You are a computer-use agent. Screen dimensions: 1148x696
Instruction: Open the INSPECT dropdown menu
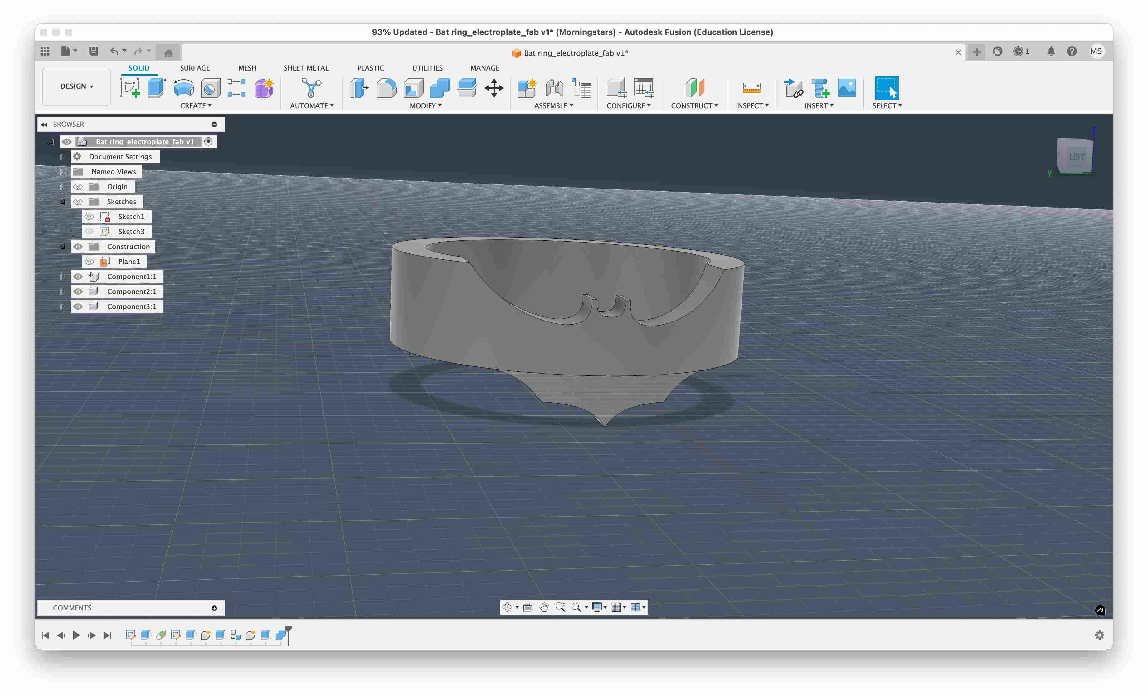[x=752, y=106]
